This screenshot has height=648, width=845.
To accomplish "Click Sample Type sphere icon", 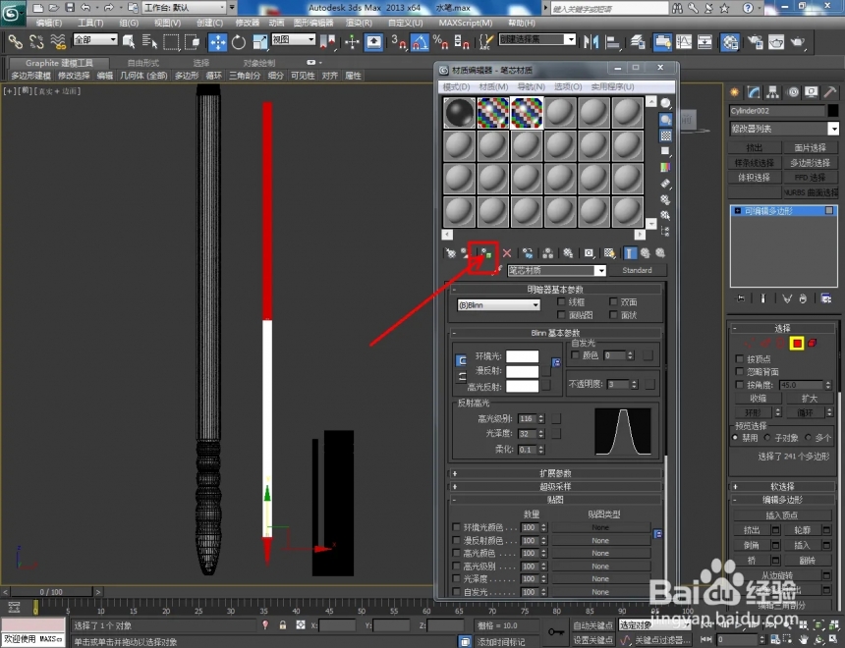I will click(x=666, y=103).
